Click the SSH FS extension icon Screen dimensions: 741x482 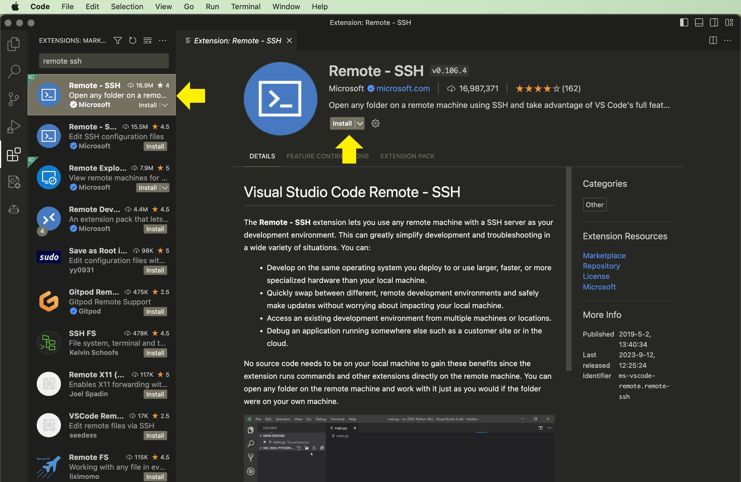point(49,343)
